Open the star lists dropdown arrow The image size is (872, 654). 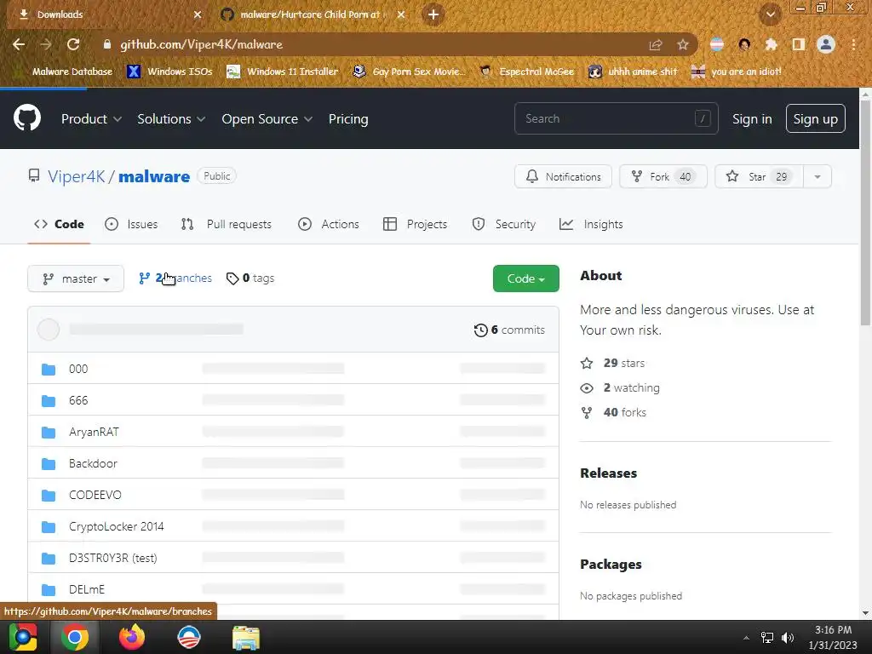[x=817, y=176]
